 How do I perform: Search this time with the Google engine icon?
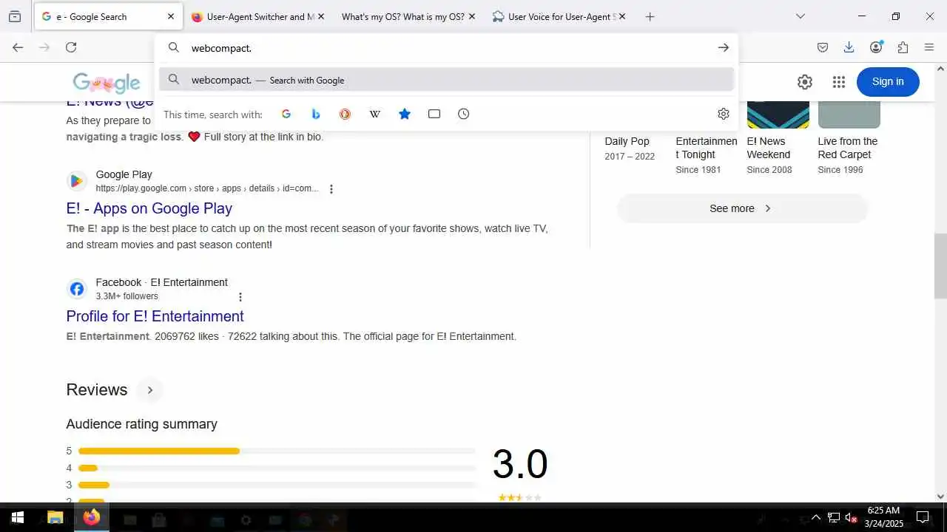click(x=286, y=114)
